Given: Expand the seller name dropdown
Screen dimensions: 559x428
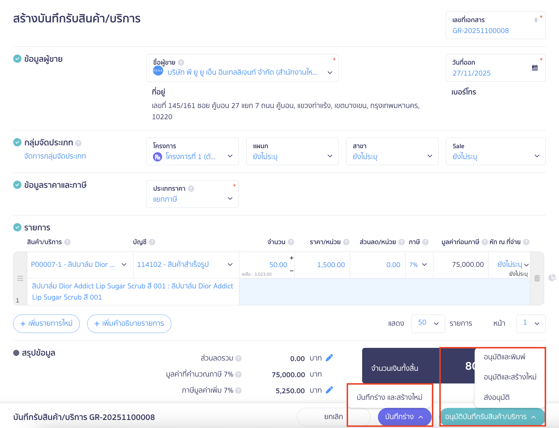Looking at the screenshot, I should pyautogui.click(x=330, y=73).
